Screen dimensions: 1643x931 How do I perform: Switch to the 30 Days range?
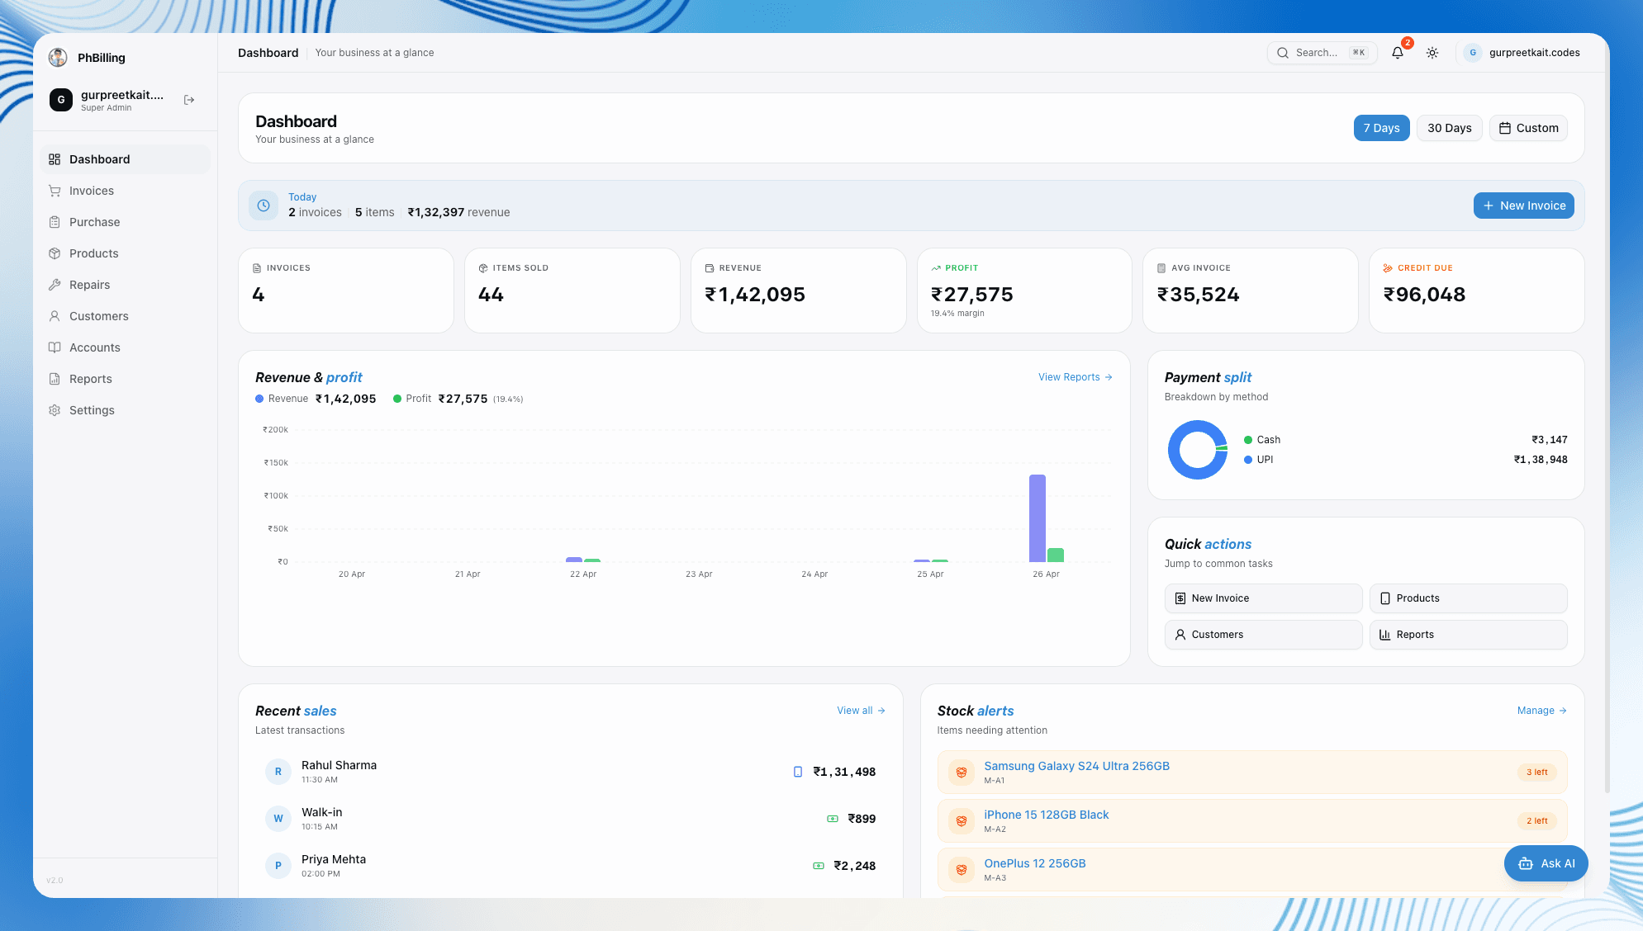1449,128
